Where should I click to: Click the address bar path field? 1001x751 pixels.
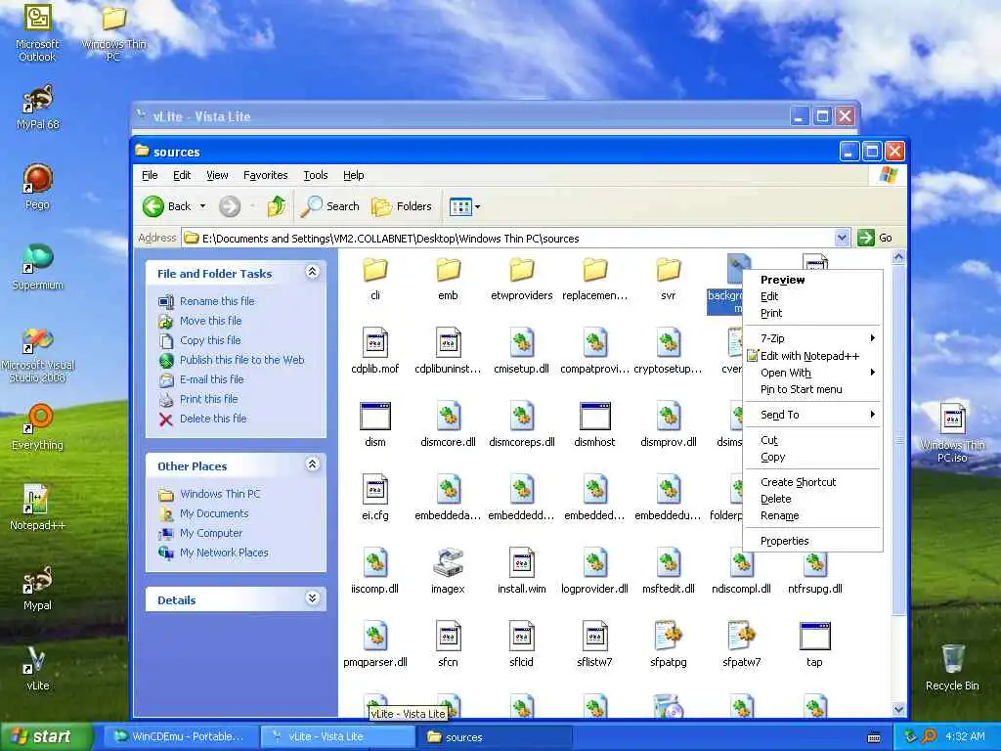tap(508, 239)
